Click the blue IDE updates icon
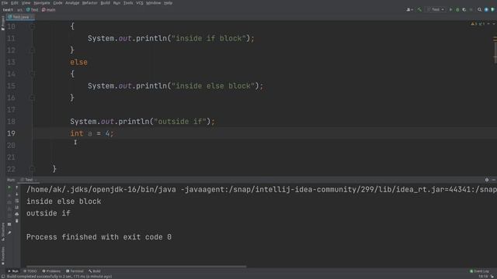The width and height of the screenshot is (497, 279). coord(486,10)
